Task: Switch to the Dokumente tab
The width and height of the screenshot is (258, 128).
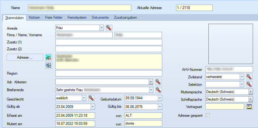Action: tap(100, 17)
